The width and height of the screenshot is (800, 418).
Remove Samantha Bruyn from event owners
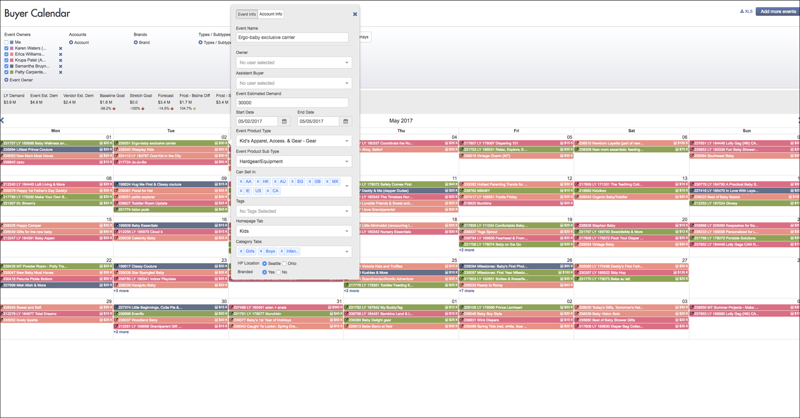click(61, 66)
